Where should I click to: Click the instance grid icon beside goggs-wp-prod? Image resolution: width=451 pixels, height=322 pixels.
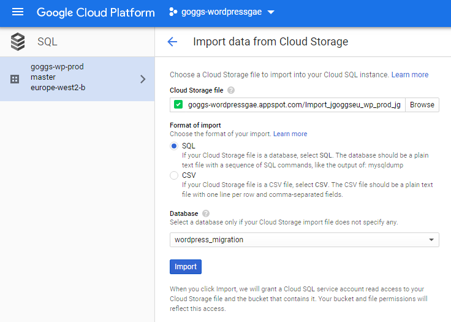tap(15, 79)
